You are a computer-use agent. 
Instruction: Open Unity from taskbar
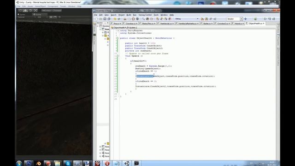(127, 163)
